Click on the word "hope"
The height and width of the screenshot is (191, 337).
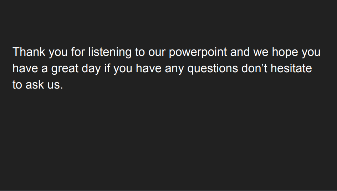click(285, 53)
